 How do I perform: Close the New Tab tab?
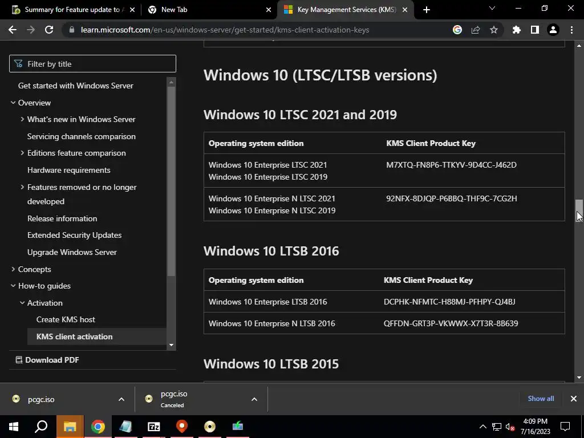click(x=269, y=10)
